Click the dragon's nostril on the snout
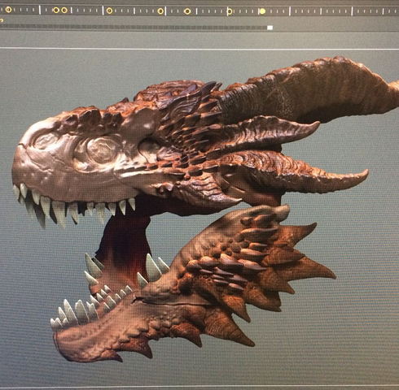 point(45,141)
